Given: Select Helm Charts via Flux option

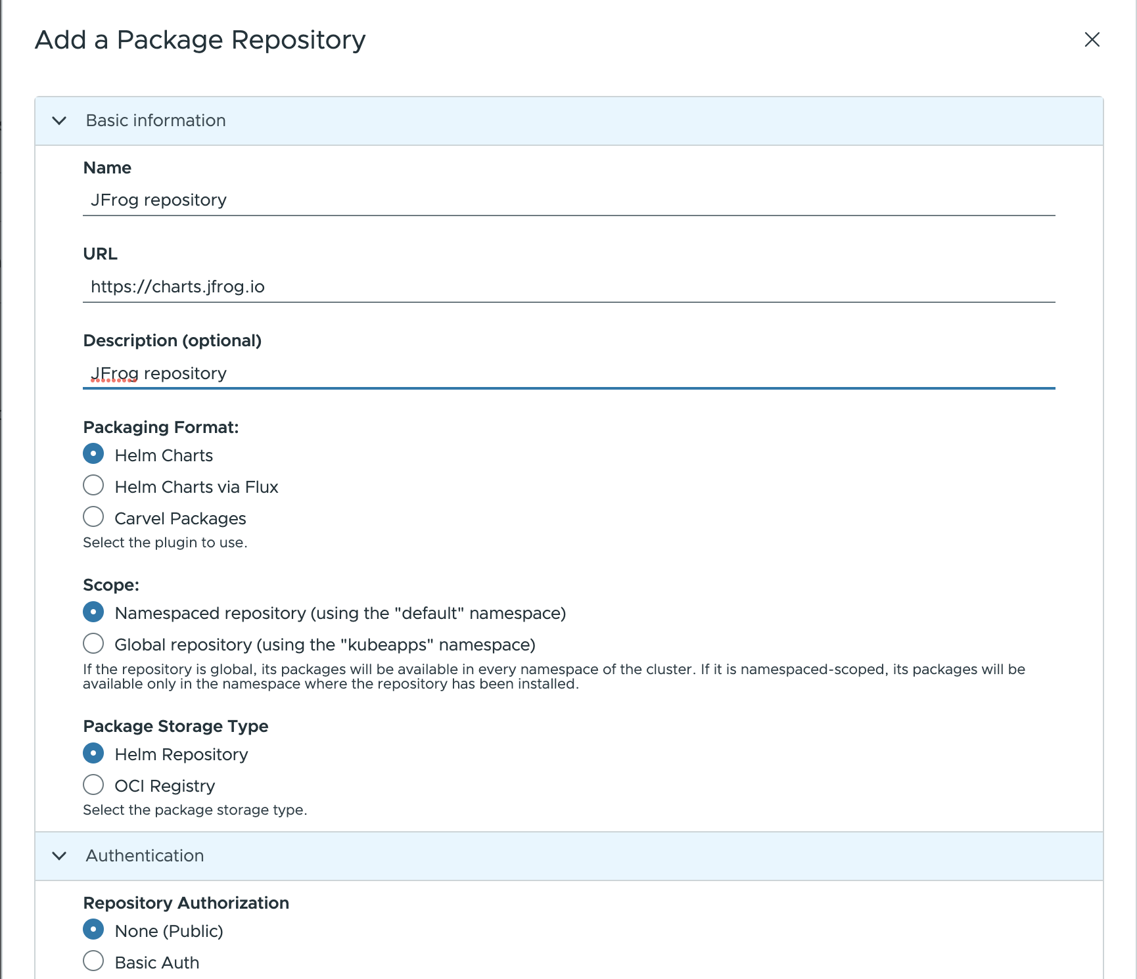Looking at the screenshot, I should [93, 485].
